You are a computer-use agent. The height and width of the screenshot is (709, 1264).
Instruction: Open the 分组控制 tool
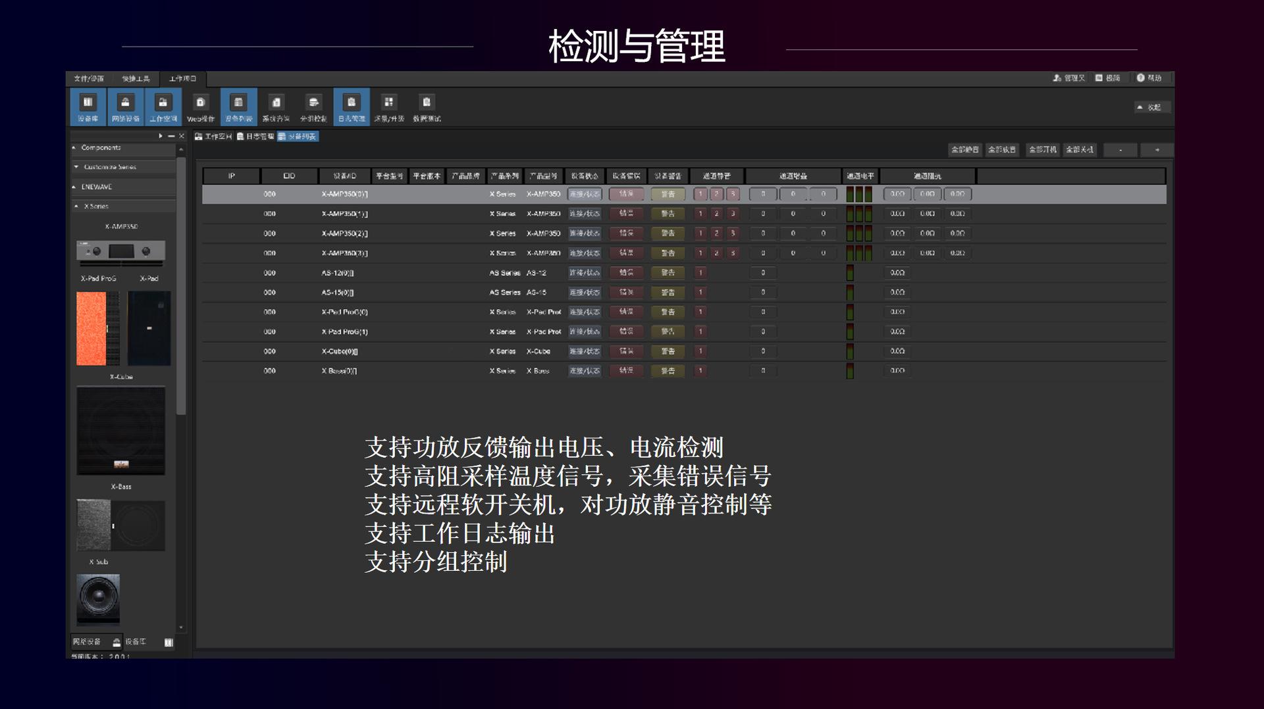(x=314, y=106)
